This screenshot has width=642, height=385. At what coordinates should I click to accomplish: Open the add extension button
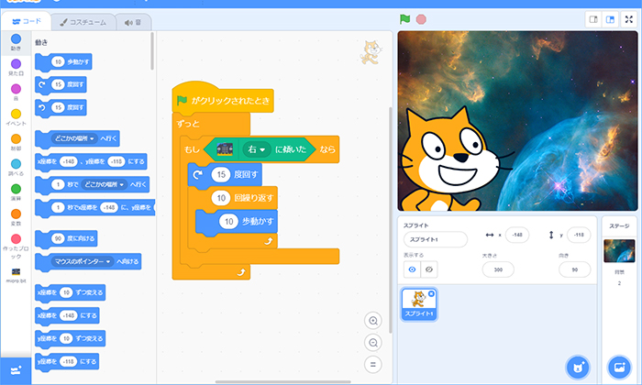(15, 368)
